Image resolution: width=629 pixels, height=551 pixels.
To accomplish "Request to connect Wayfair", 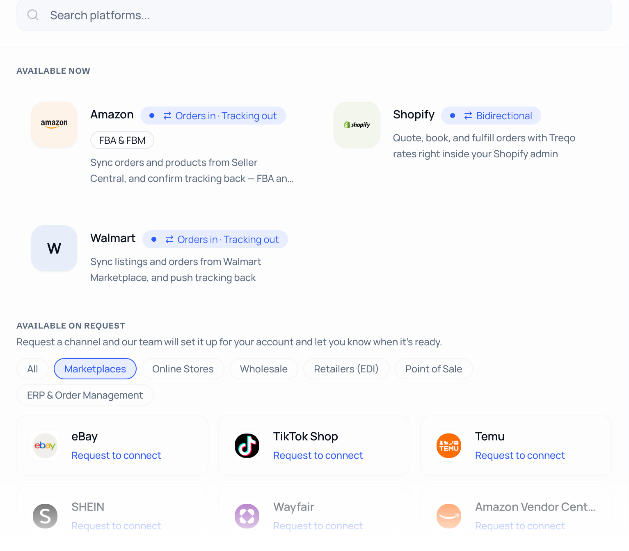I will pos(318,526).
